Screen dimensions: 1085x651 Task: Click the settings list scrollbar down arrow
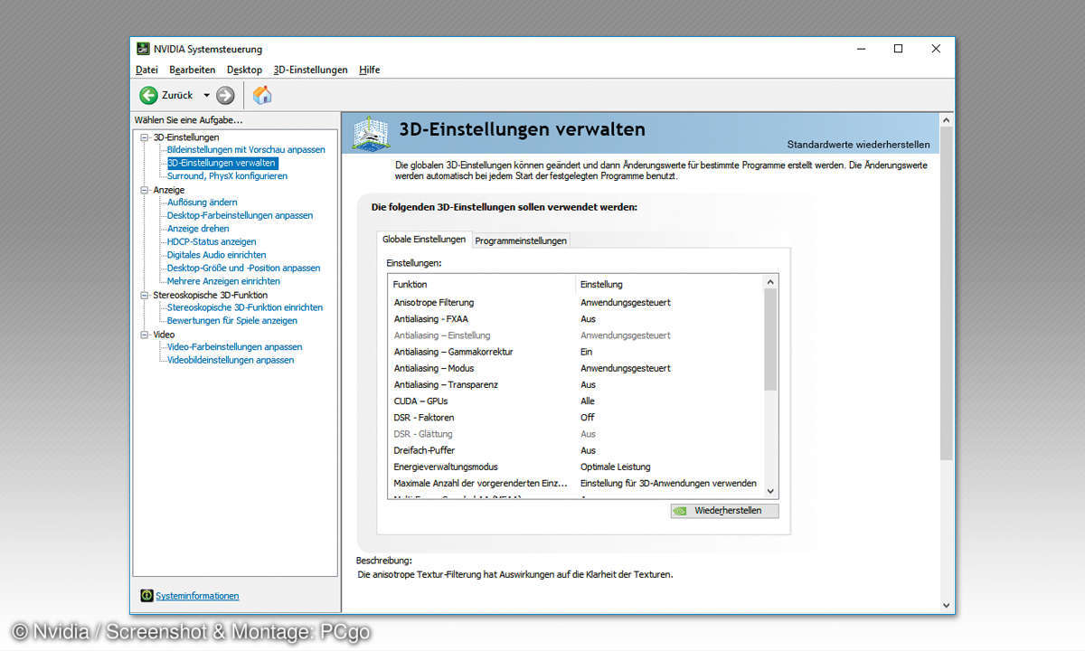click(x=770, y=491)
